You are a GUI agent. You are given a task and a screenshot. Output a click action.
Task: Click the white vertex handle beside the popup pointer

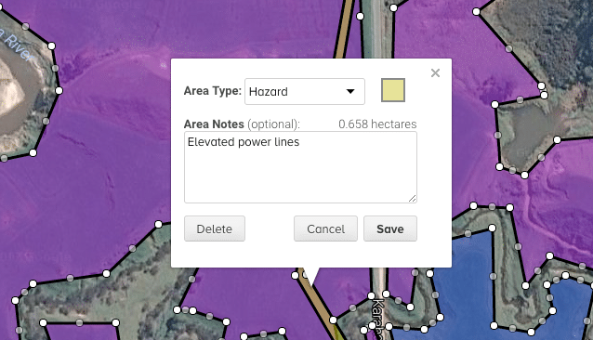coord(295,275)
